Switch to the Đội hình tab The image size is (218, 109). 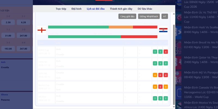tap(77, 9)
